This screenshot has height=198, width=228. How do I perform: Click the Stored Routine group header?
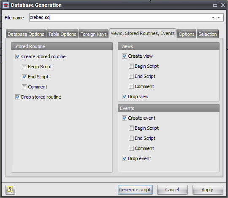click(62, 46)
